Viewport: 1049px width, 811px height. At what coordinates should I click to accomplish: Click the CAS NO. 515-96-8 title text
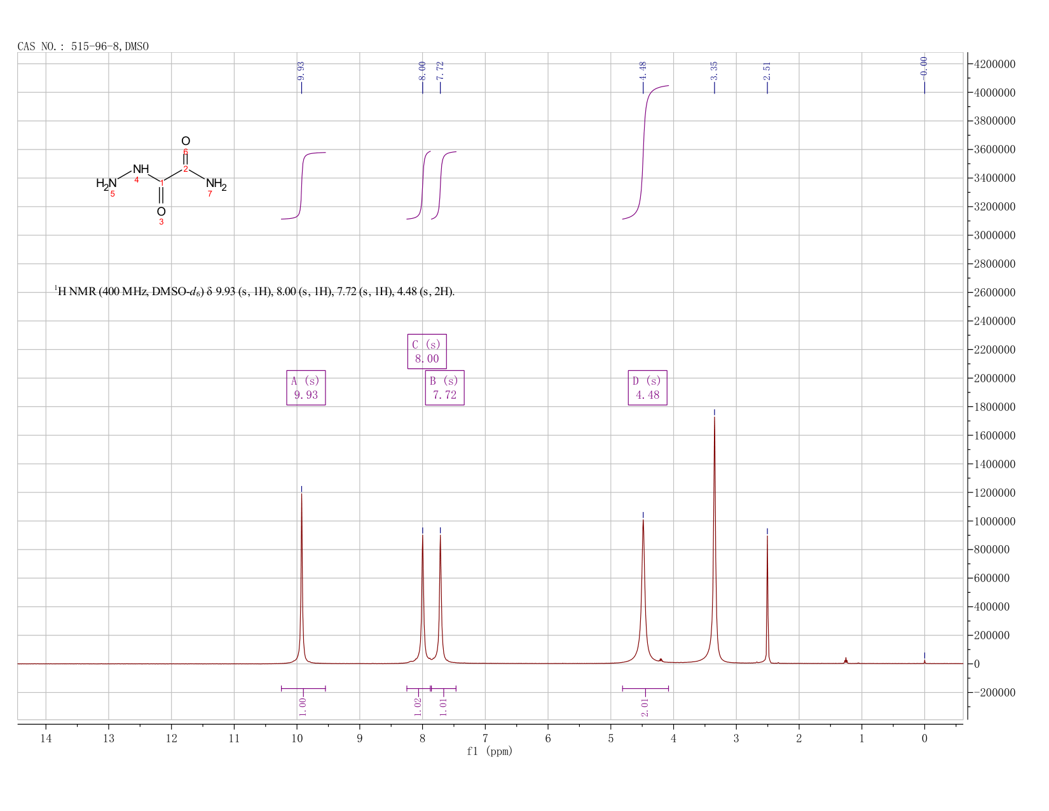(x=83, y=46)
